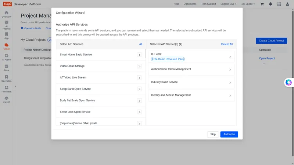Click the Authorization Token Management text
The image size is (294, 165).
(171, 69)
